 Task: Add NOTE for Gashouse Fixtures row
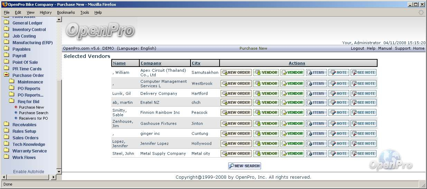pyautogui.click(x=339, y=123)
